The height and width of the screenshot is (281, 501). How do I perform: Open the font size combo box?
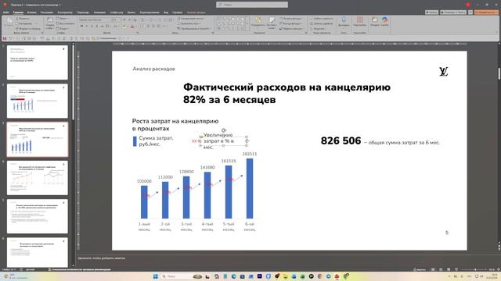pyautogui.click(x=116, y=20)
